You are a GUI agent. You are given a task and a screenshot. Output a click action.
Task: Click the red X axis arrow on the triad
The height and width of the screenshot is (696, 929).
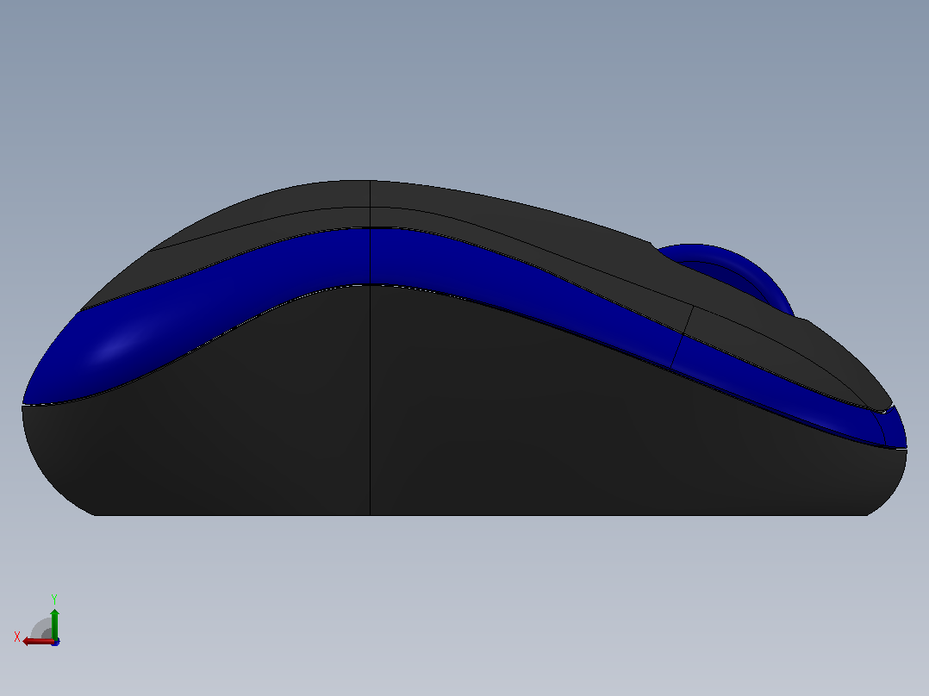pyautogui.click(x=37, y=642)
